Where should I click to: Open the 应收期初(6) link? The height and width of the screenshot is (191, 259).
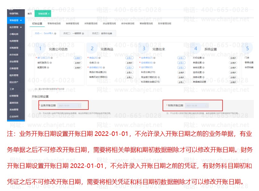pyautogui.click(x=147, y=63)
